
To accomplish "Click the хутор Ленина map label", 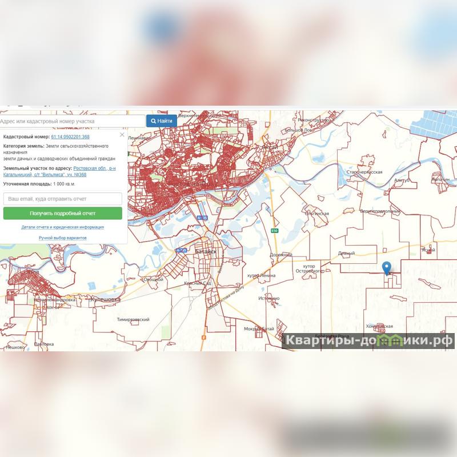I will pos(261,275).
